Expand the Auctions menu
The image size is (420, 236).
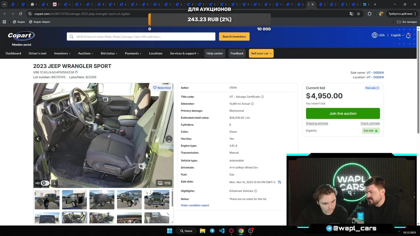(86, 53)
